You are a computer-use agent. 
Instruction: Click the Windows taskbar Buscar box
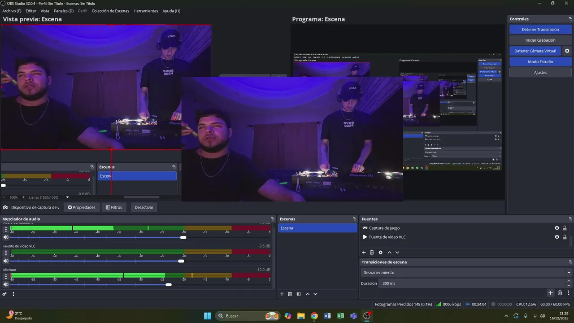(x=248, y=316)
